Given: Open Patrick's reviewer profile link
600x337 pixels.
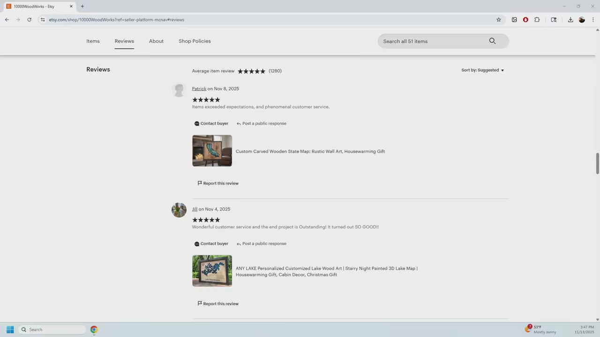Looking at the screenshot, I should click(x=199, y=89).
